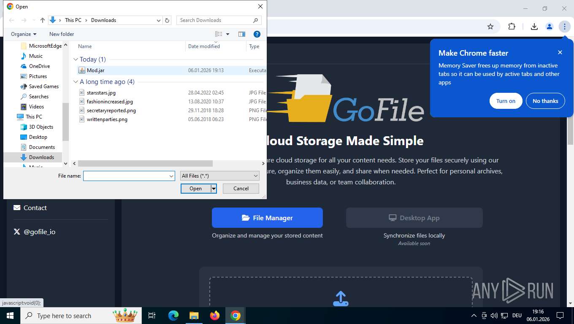574x324 pixels.
Task: Open Contact link in GoFile sidebar
Action: coord(30,208)
